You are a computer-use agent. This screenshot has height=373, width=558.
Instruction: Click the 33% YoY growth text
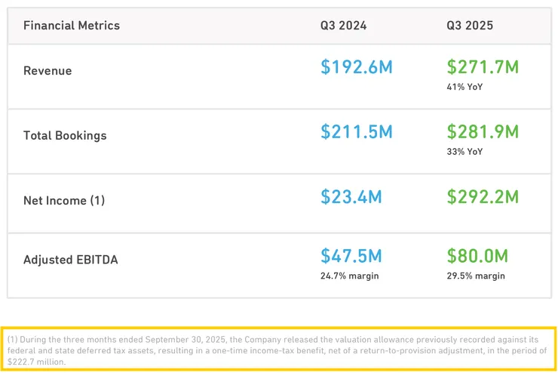coord(464,152)
